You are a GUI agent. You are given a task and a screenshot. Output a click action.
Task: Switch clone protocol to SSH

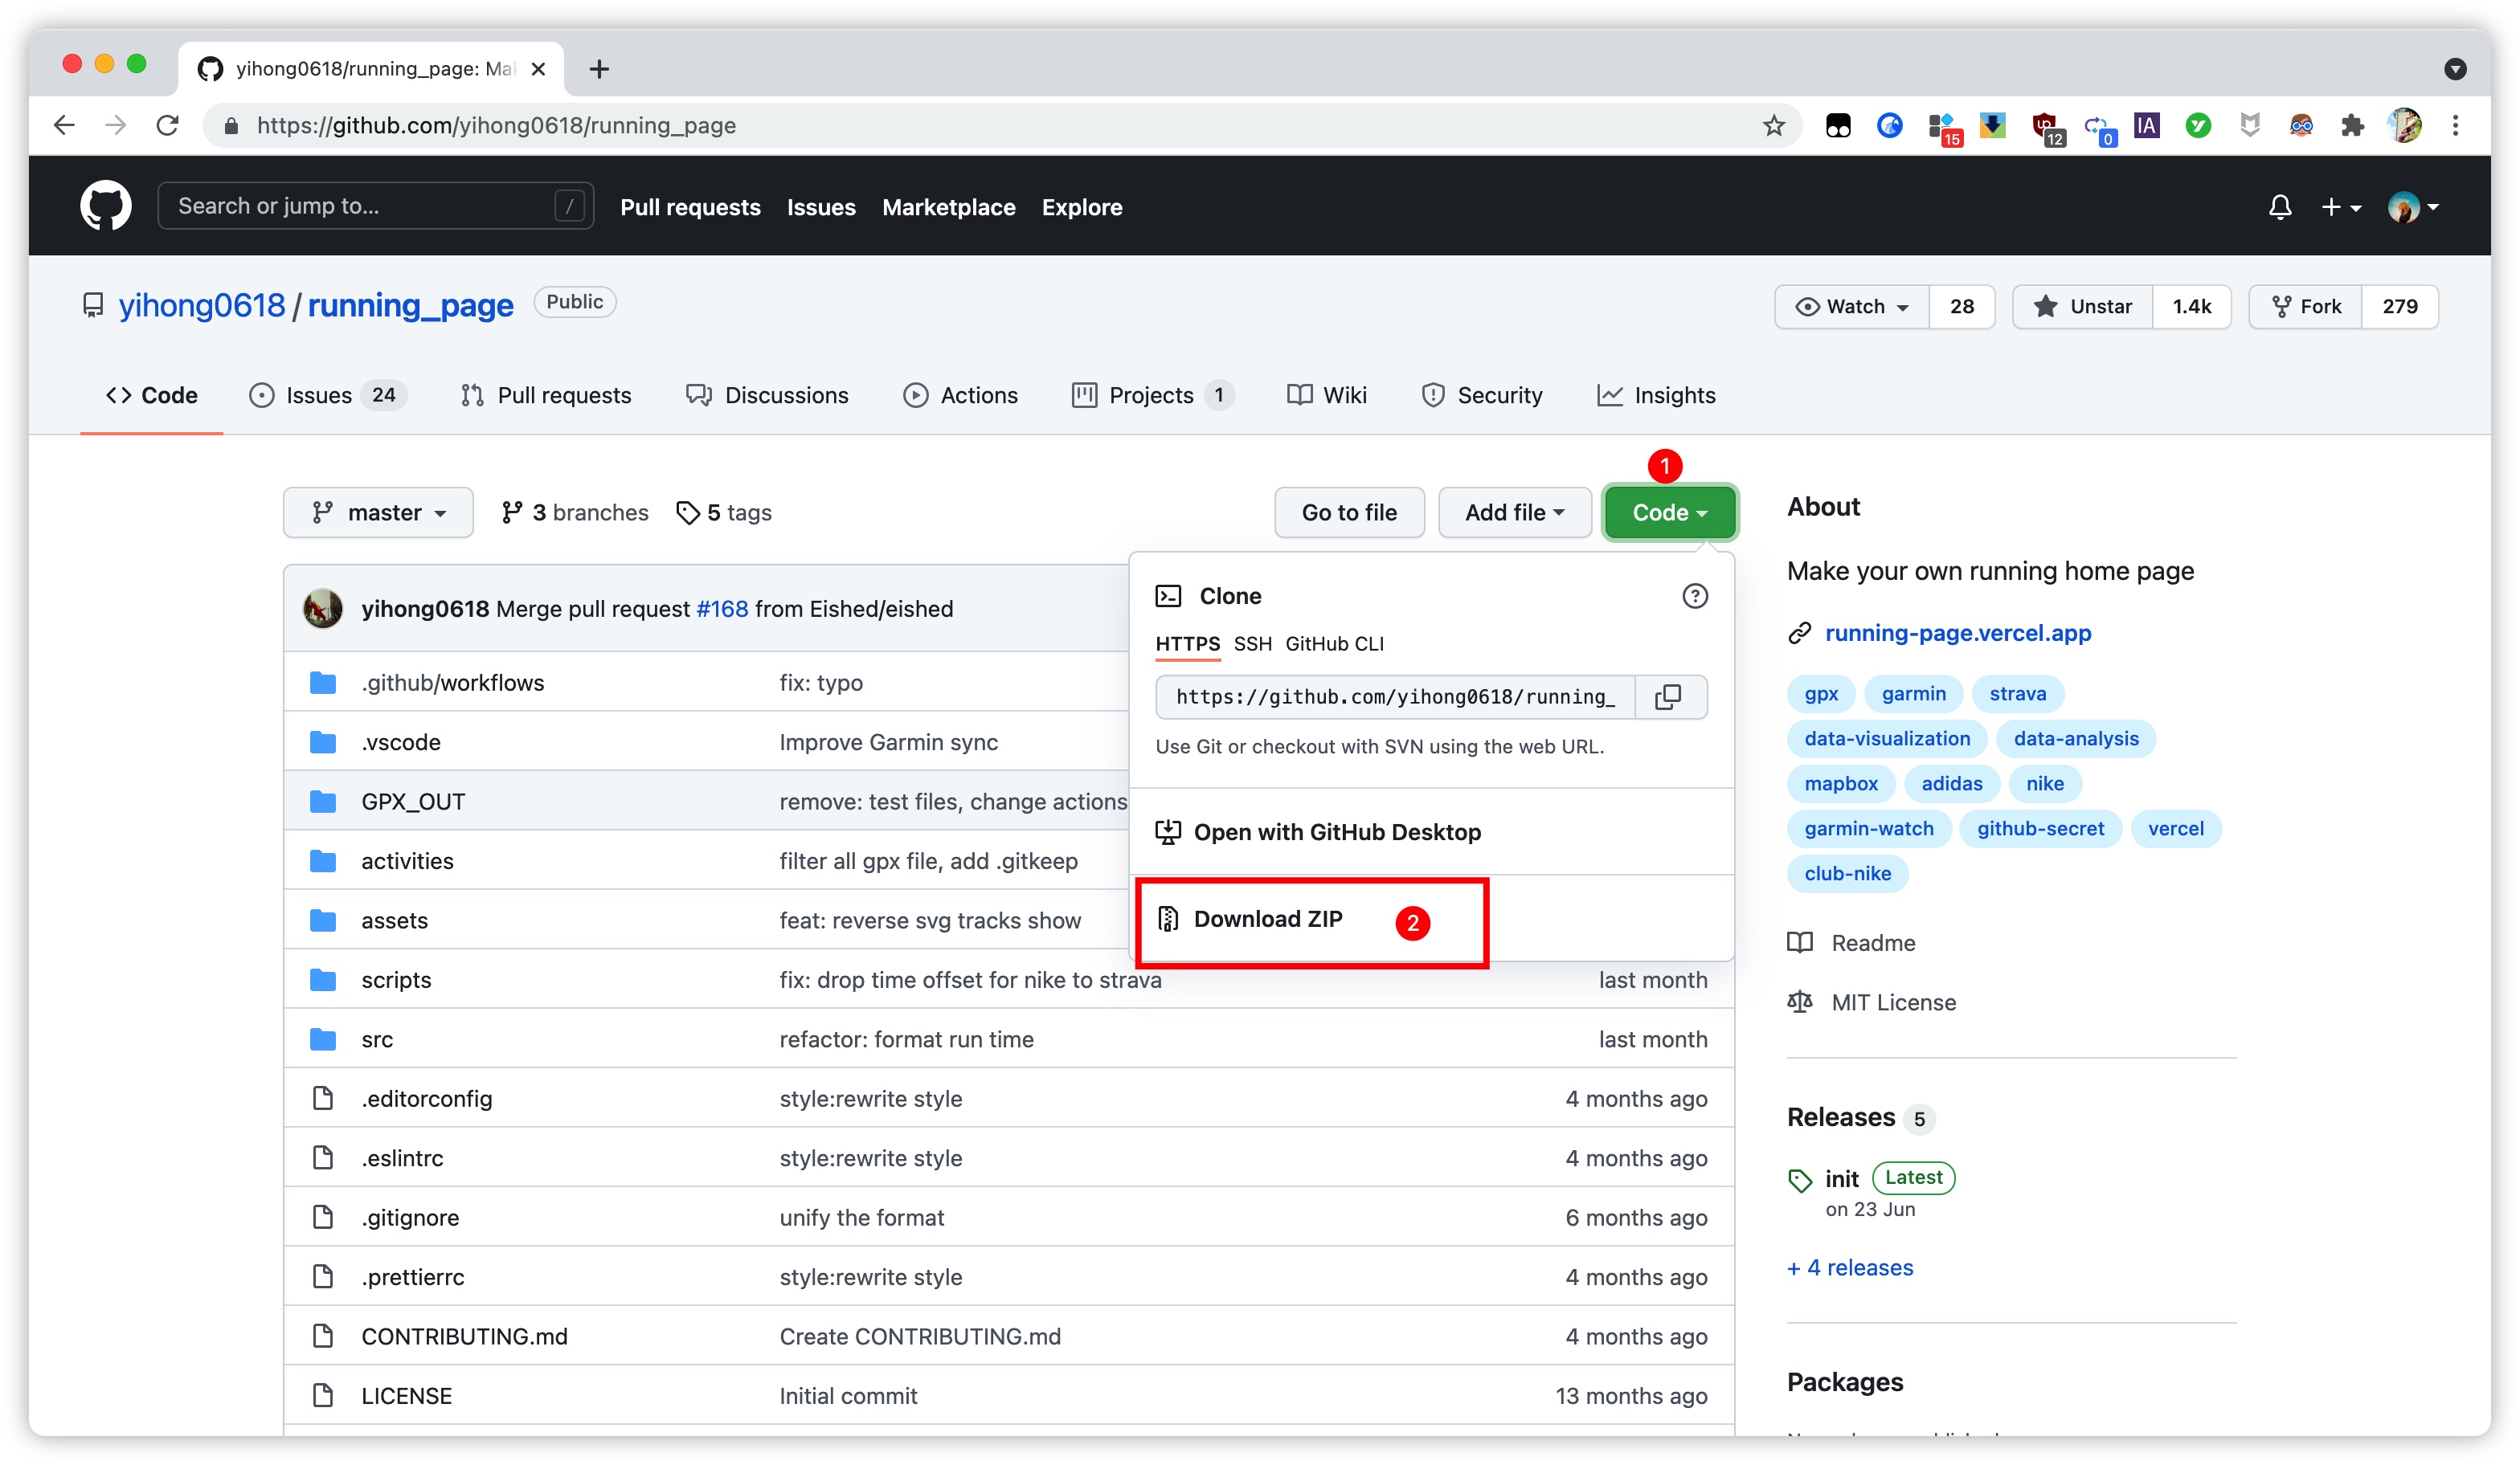tap(1252, 643)
